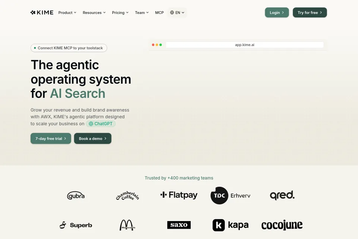This screenshot has height=239, width=358.
Task: Go to the MCP page
Action: [159, 13]
